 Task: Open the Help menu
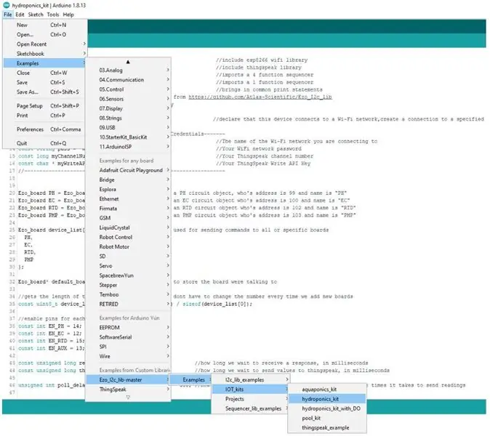[68, 15]
